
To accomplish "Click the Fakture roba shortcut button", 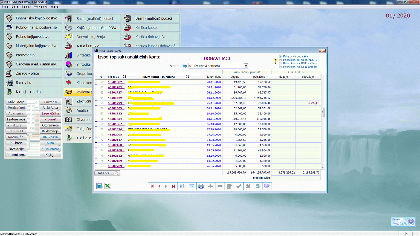I will click(x=16, y=119).
